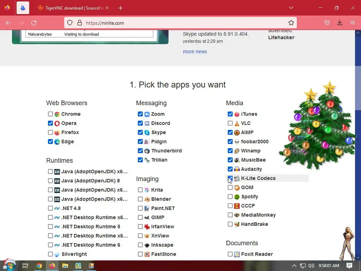Select the Paint.NET label
Screen dimensions: 361x271
[x=163, y=208]
